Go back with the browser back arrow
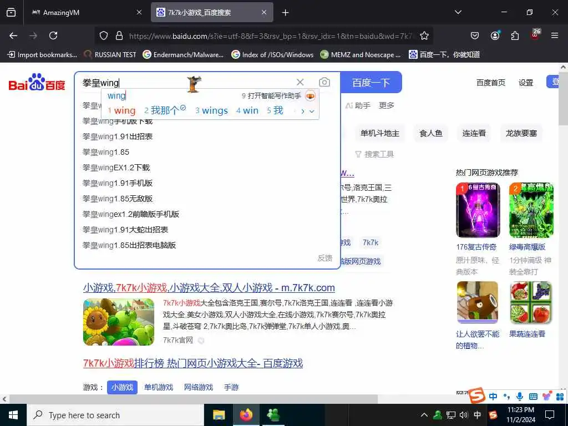The width and height of the screenshot is (568, 426). click(x=13, y=35)
